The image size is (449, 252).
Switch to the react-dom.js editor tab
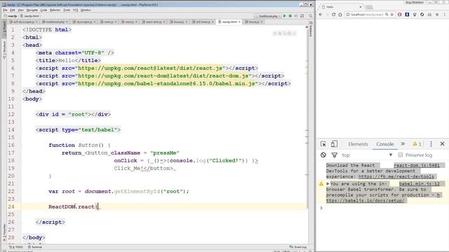pyautogui.click(x=154, y=22)
